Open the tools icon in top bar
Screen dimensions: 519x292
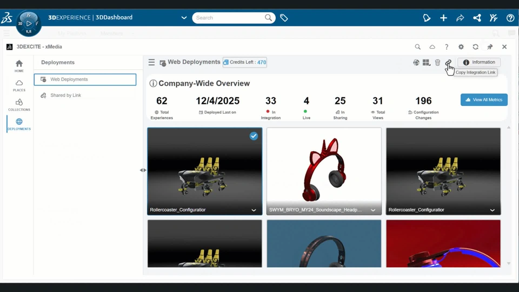pos(494,18)
